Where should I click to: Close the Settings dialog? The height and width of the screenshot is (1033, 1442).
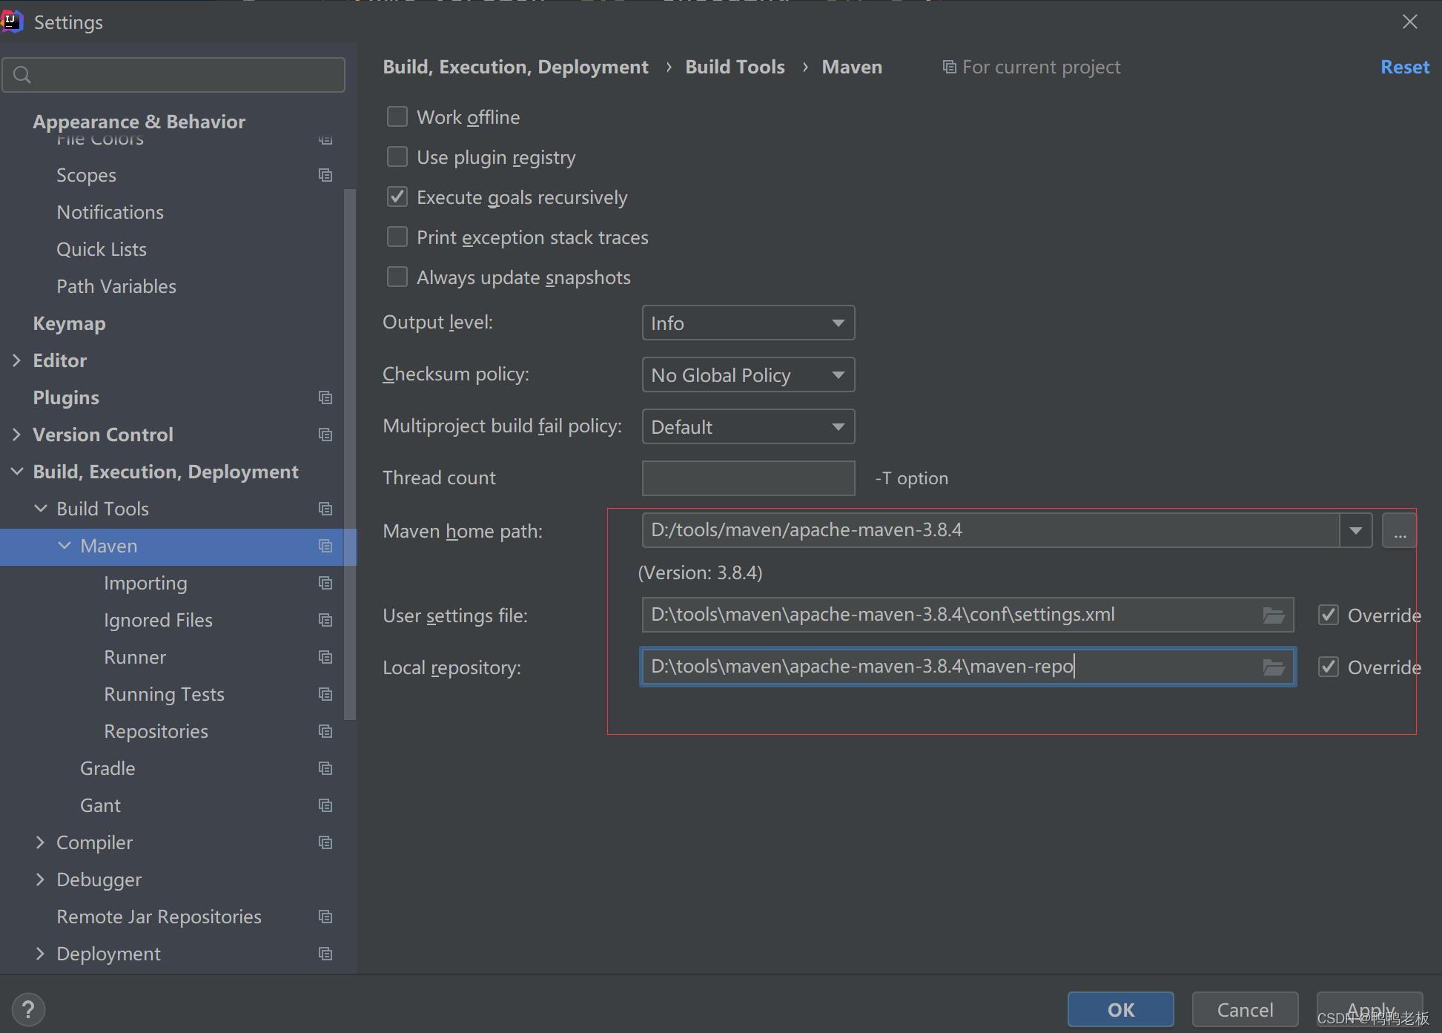click(x=1409, y=22)
